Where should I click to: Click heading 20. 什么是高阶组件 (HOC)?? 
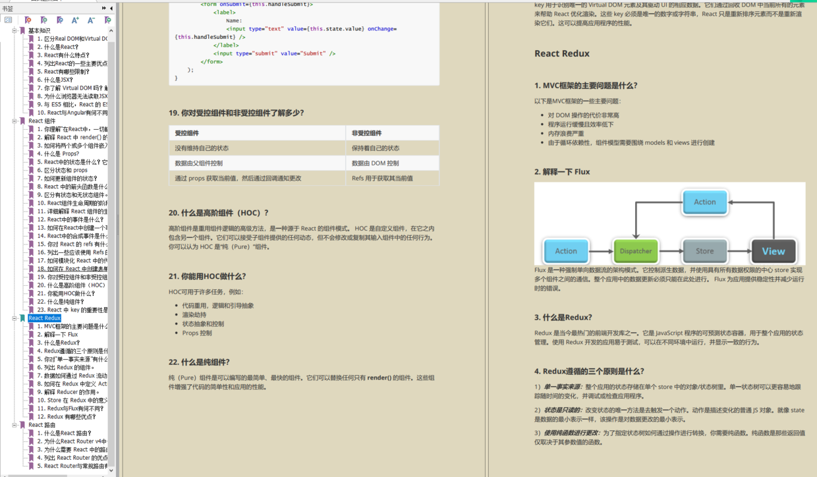point(219,213)
